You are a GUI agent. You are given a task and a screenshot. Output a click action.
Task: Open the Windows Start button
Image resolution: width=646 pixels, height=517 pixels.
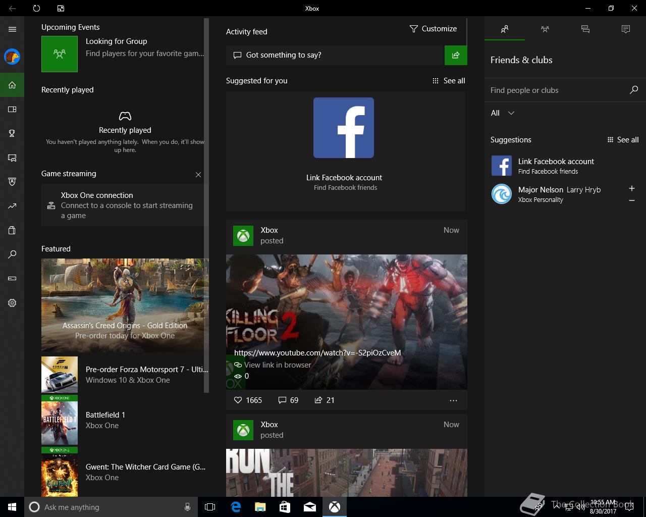(12, 507)
